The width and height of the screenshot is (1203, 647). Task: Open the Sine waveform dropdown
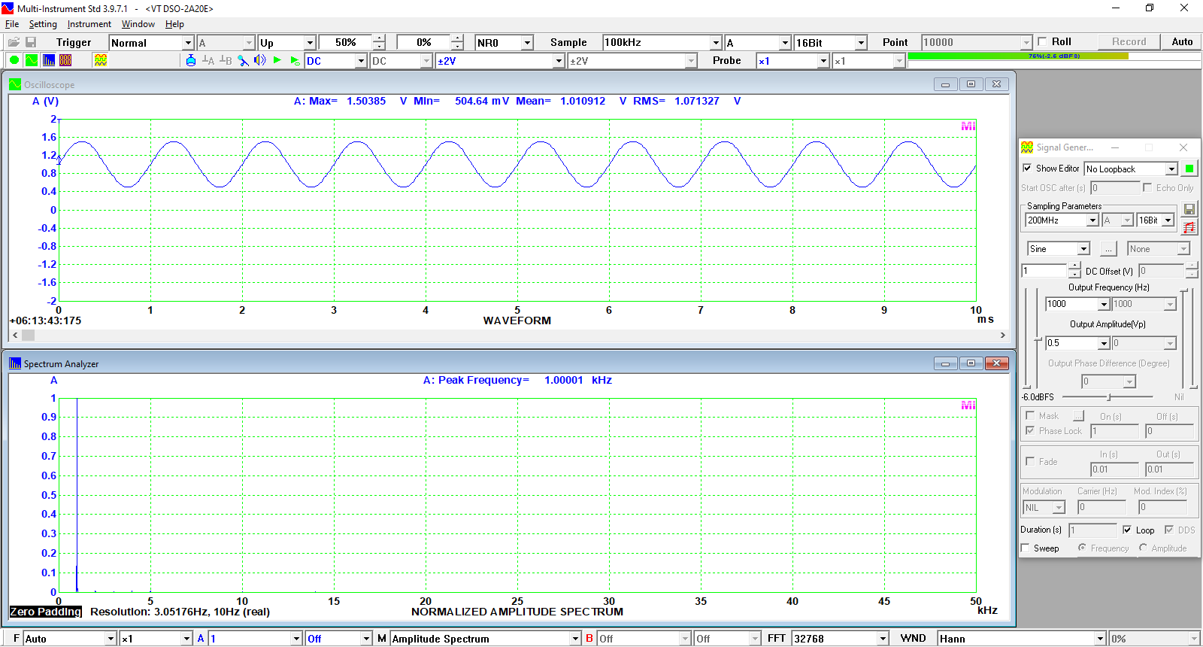1059,249
